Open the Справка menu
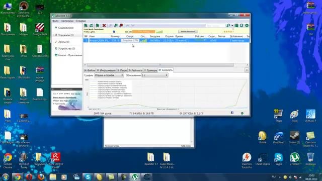 point(80,21)
